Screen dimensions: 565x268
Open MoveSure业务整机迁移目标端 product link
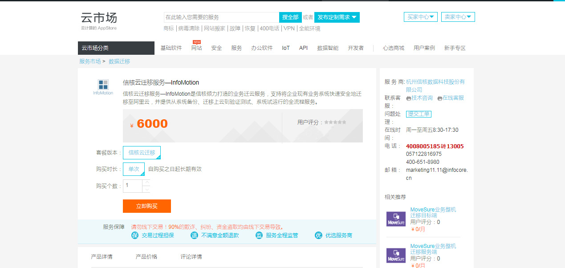pos(433,212)
